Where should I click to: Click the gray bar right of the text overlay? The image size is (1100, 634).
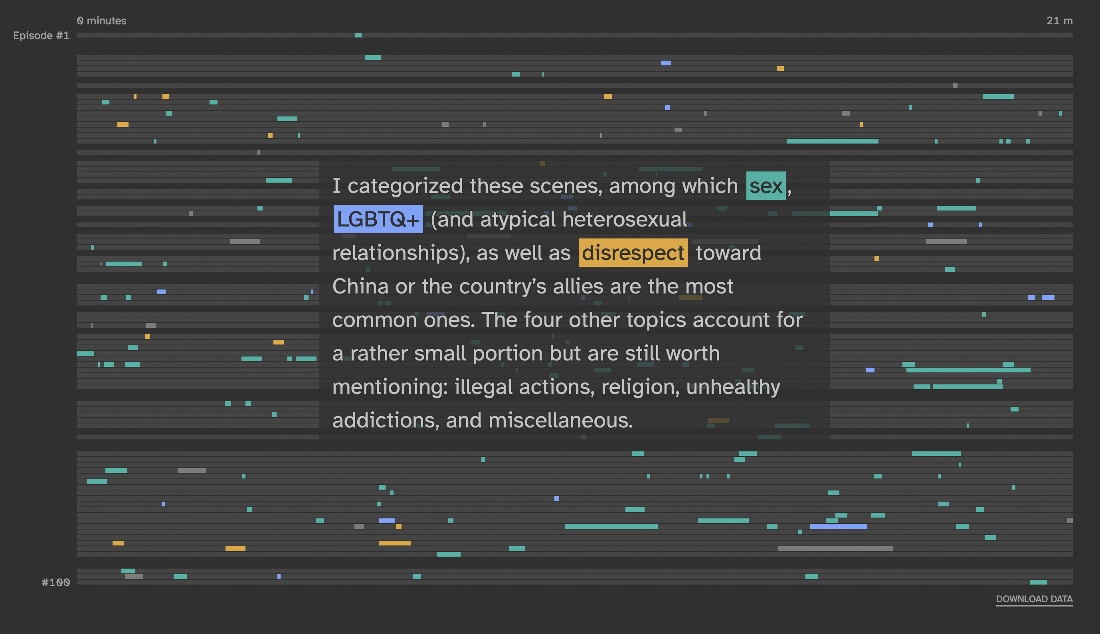(946, 242)
